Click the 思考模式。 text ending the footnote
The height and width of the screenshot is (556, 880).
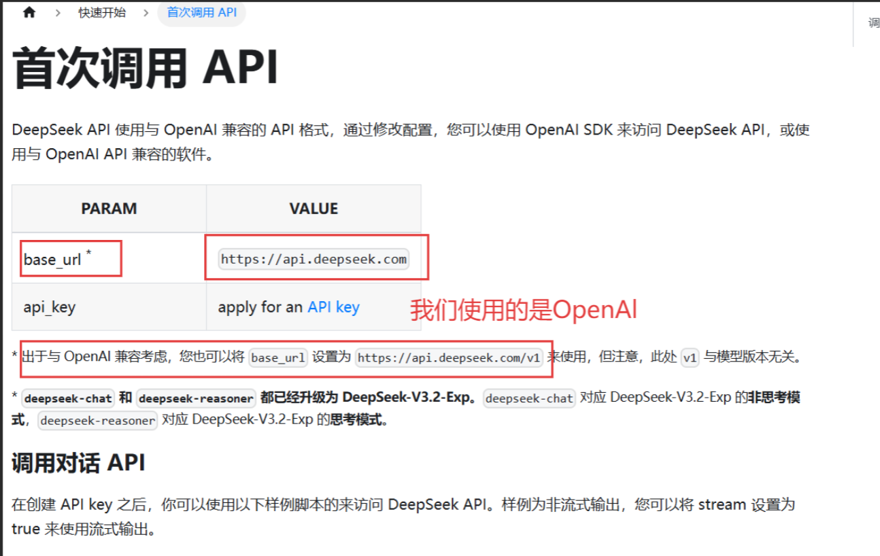coord(359,420)
